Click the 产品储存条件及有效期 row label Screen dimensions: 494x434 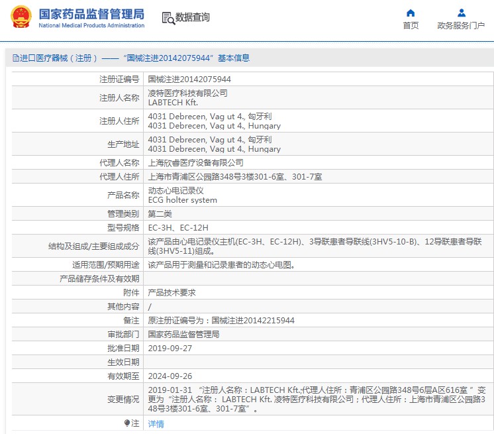pos(99,278)
